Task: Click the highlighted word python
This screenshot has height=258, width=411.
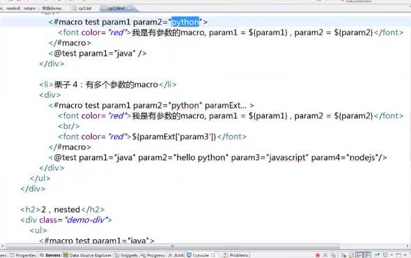Action: [185, 22]
